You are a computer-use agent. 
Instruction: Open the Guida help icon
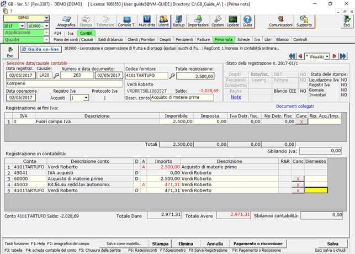(247, 22)
